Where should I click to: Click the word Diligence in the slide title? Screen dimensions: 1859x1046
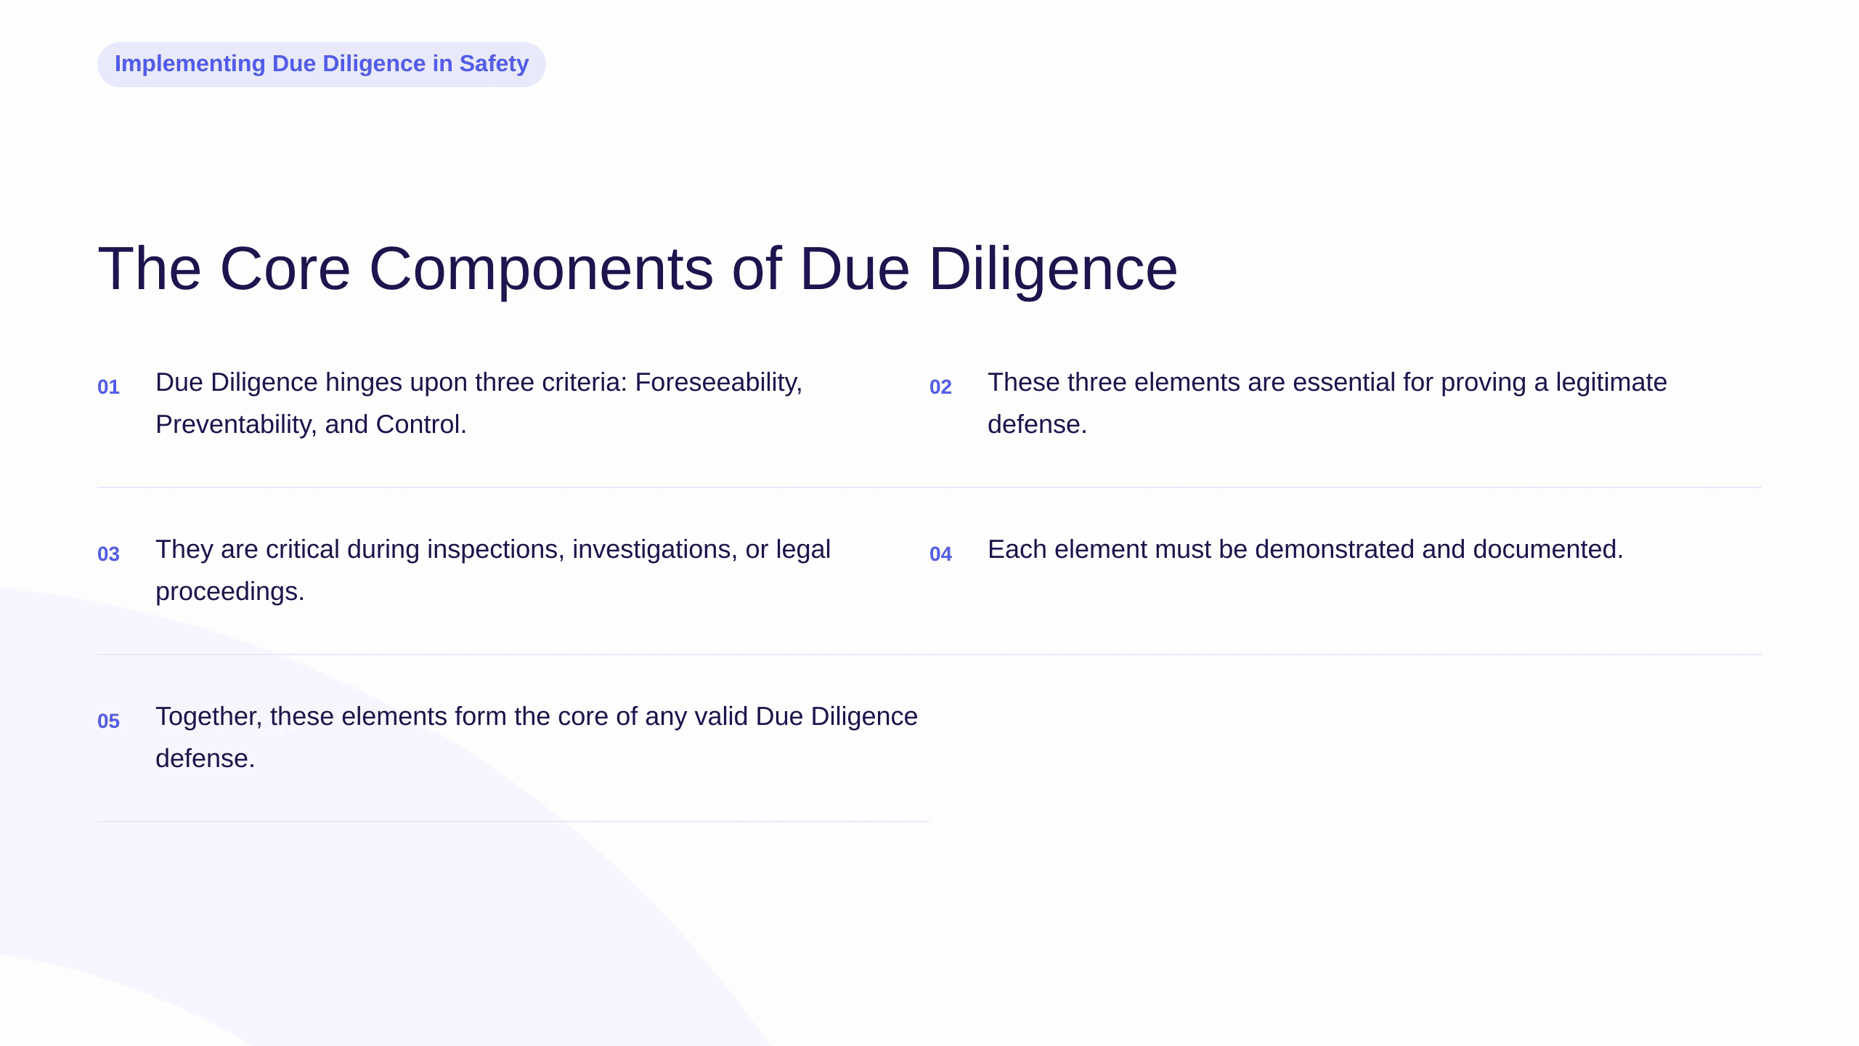[1053, 270]
